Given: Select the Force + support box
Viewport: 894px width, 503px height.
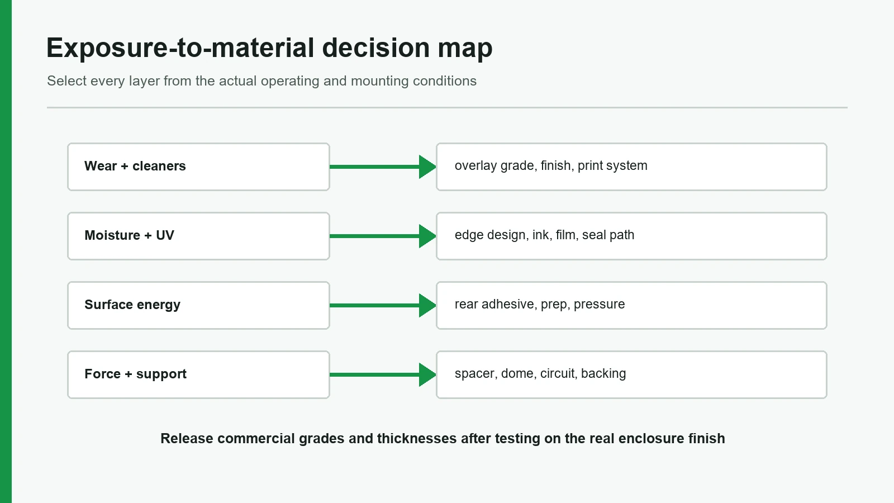Looking at the screenshot, I should tap(198, 374).
